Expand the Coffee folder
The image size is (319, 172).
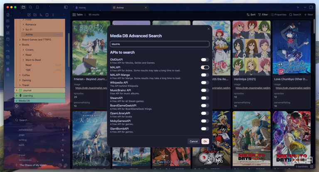point(20,75)
